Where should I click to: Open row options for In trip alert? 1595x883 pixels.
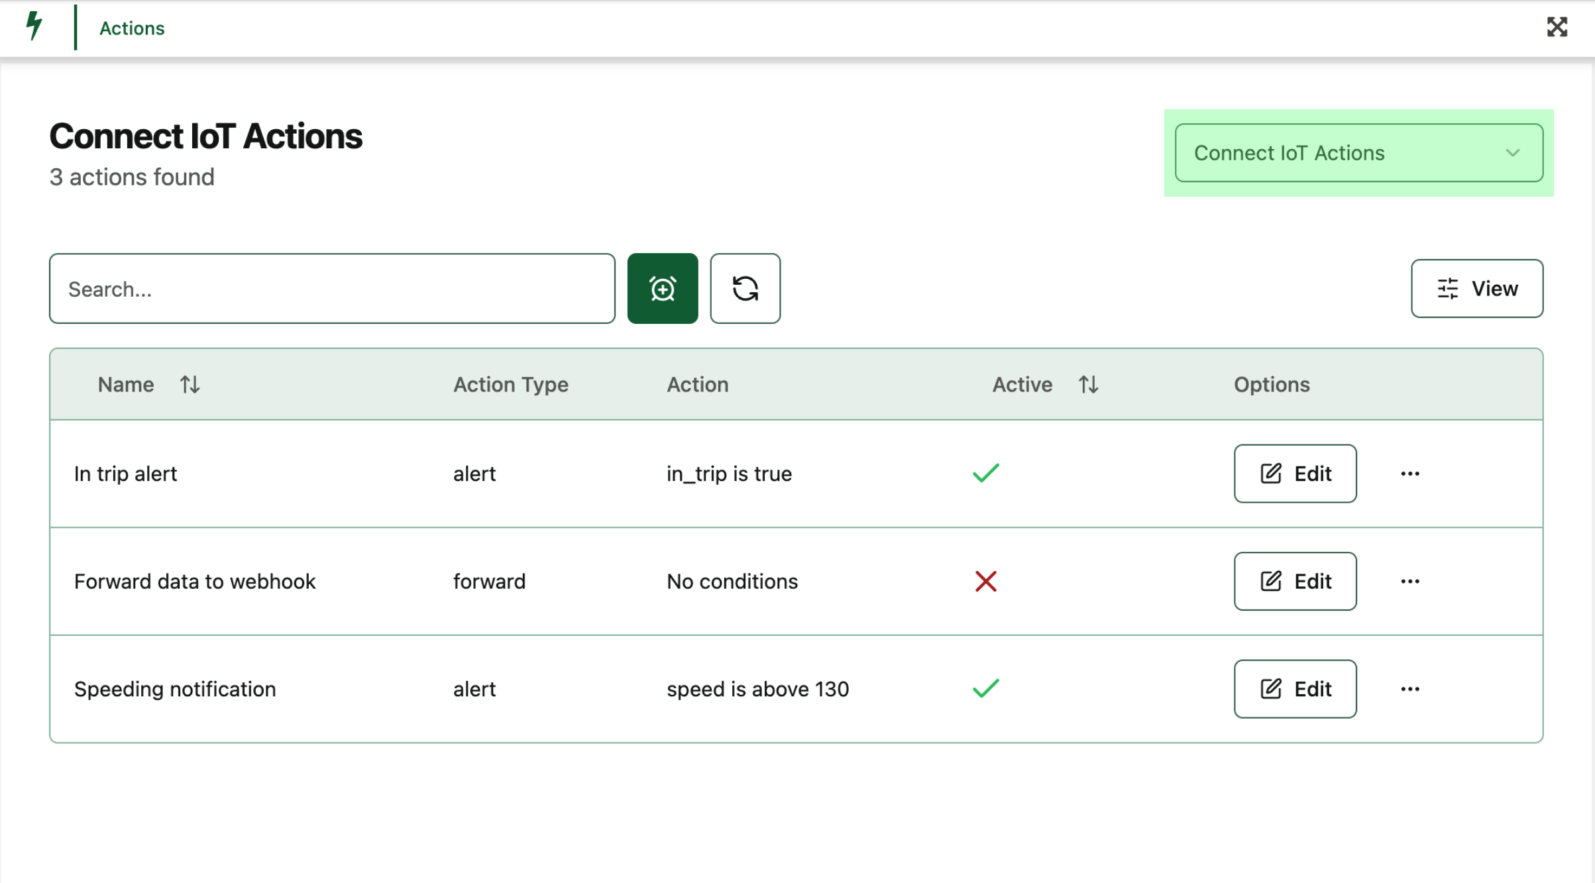pyautogui.click(x=1410, y=473)
